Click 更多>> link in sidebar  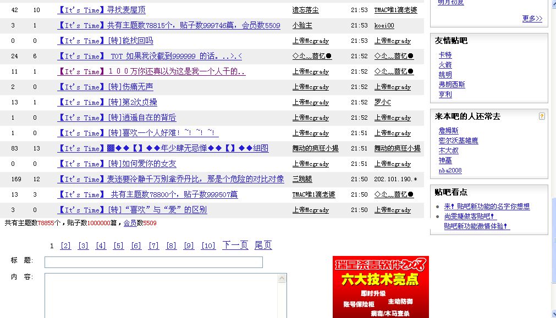point(532,19)
